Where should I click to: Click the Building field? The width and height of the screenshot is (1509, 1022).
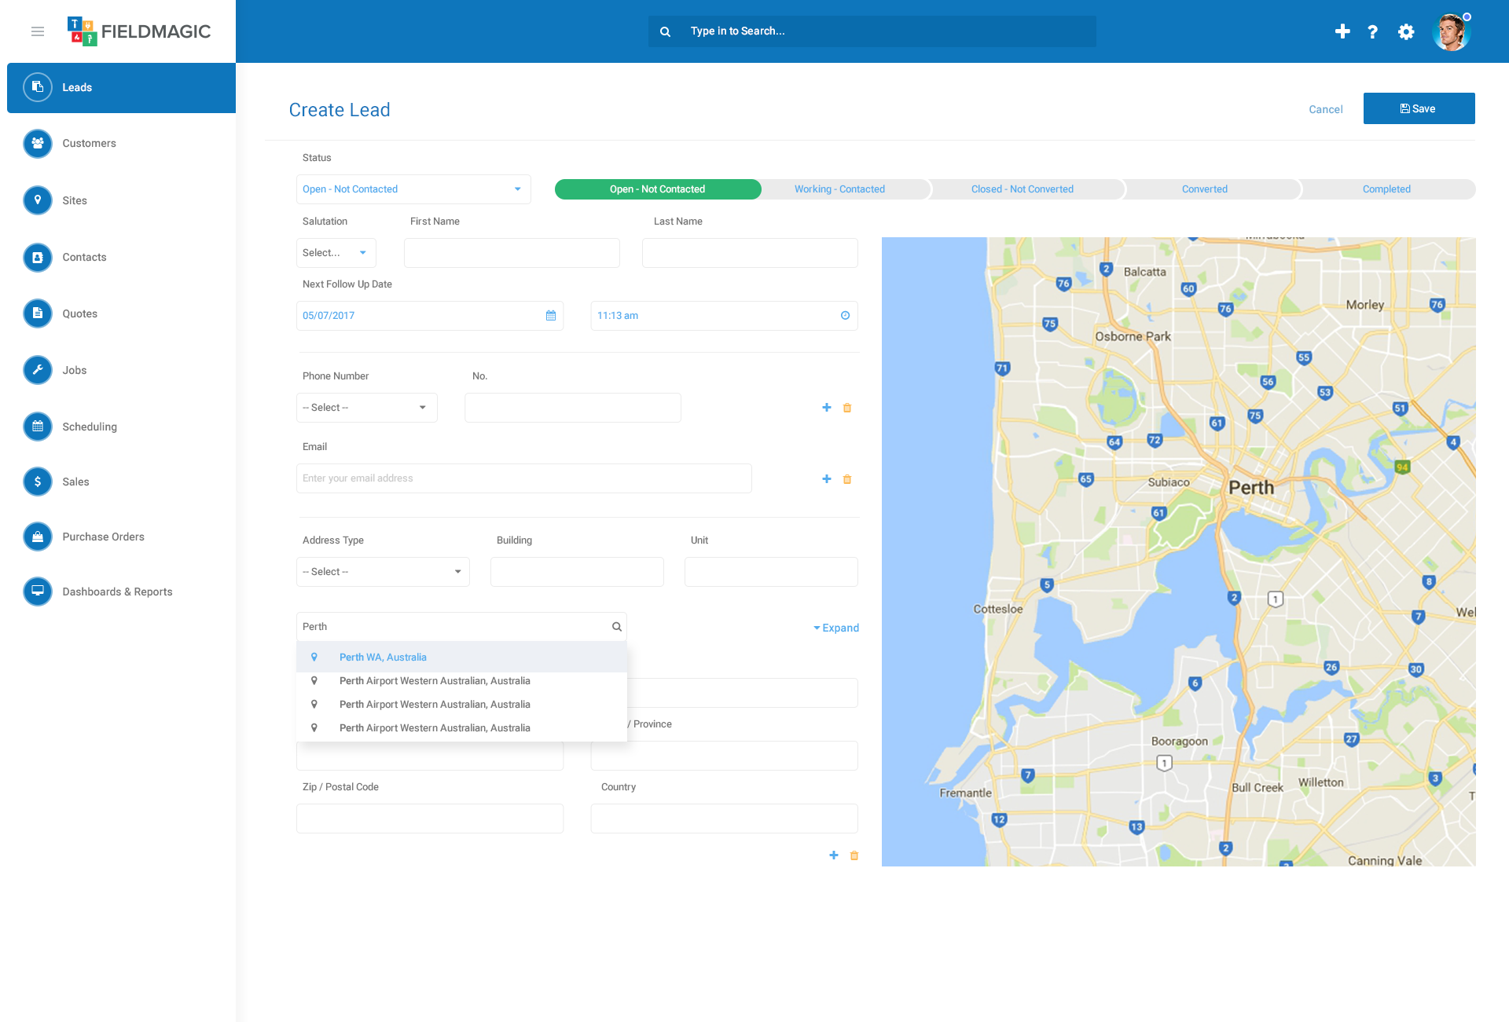tap(577, 572)
